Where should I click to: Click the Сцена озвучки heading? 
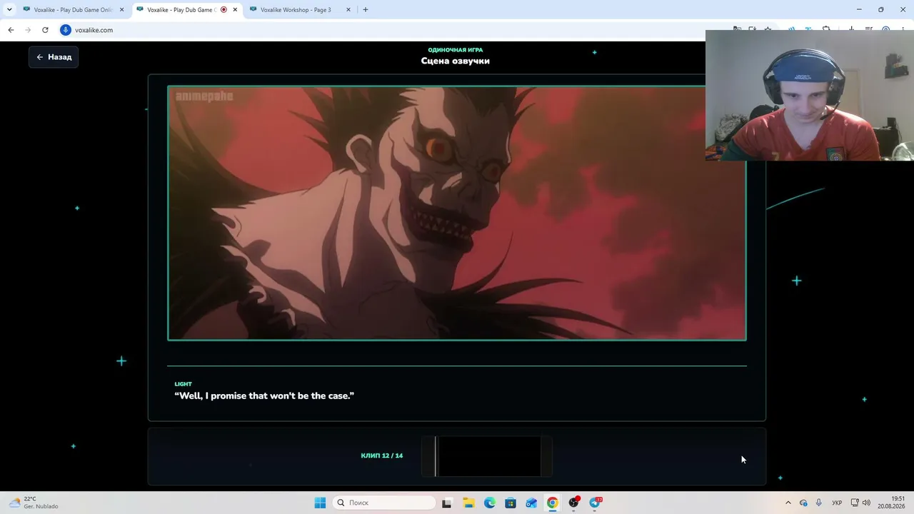coord(456,61)
